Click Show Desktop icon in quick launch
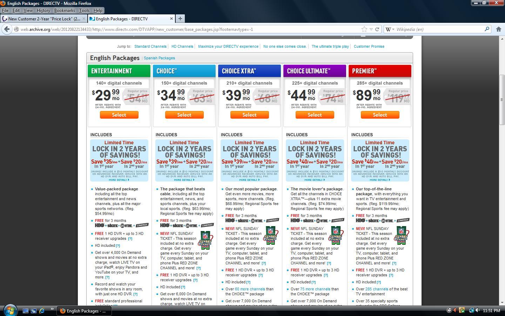 tap(26, 311)
